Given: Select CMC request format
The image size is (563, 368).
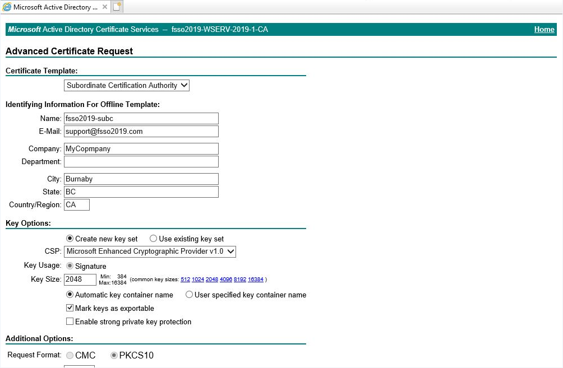Looking at the screenshot, I should tap(70, 355).
